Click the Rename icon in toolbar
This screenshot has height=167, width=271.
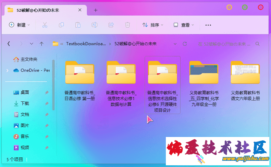(94, 25)
